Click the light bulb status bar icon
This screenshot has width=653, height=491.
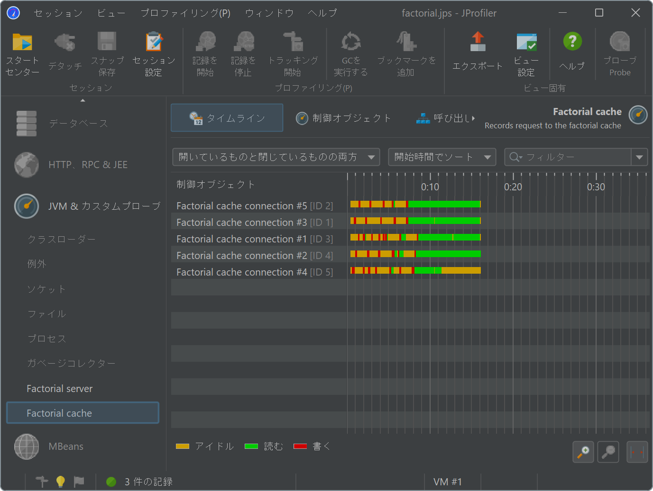coord(60,482)
